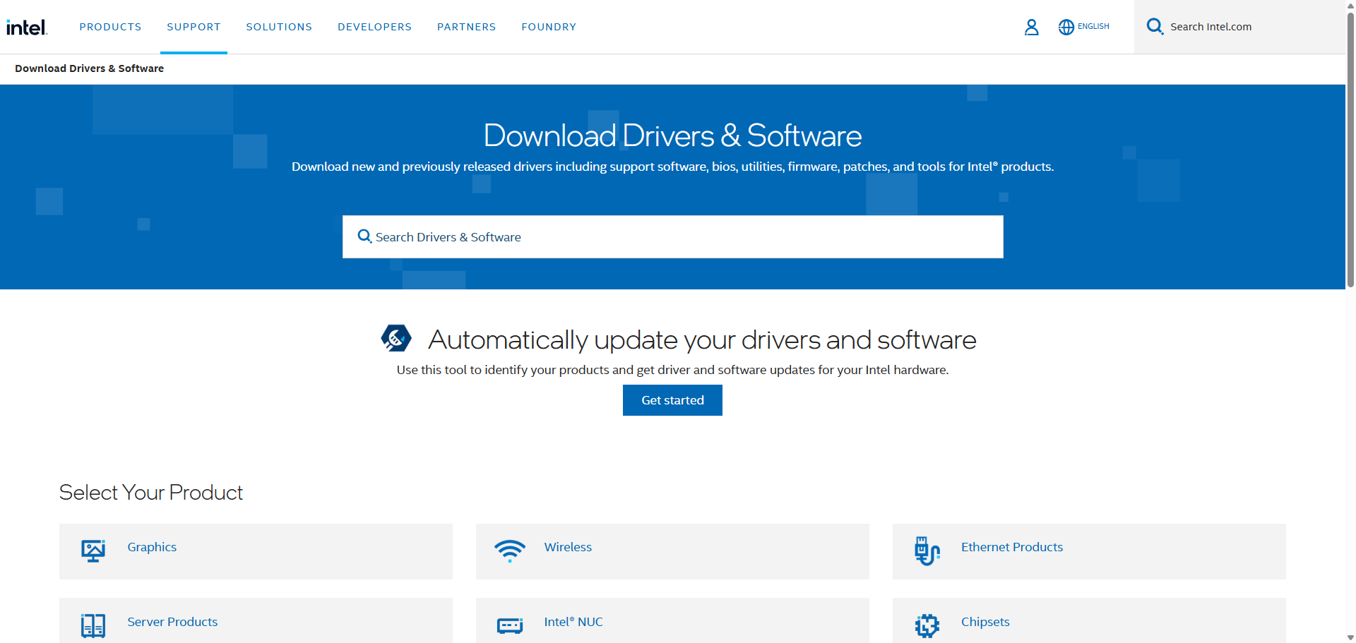Select the Chipsets chip icon

(x=926, y=625)
